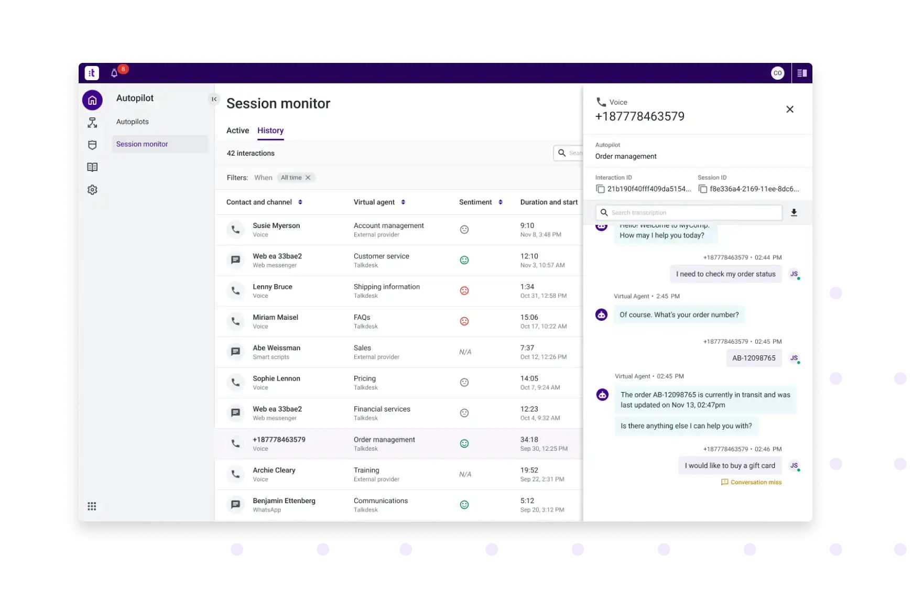Image resolution: width=912 pixels, height=608 pixels.
Task: Open the apps grid launcher icon
Action: (92, 506)
